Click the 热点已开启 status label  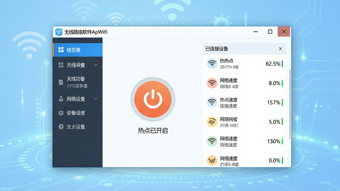[153, 131]
